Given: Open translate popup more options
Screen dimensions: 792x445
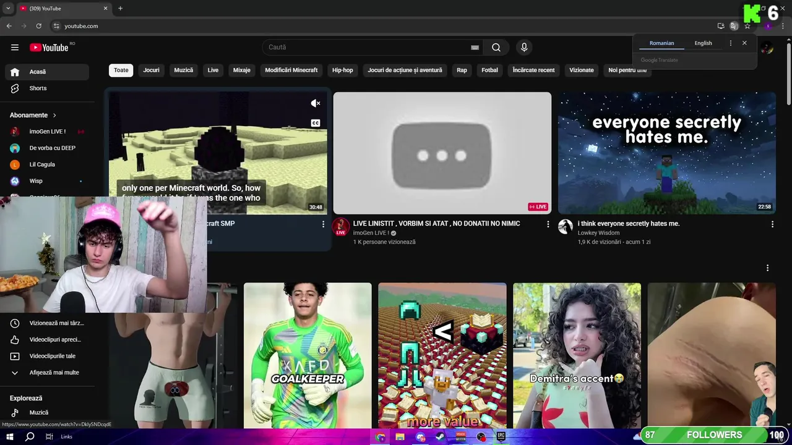Looking at the screenshot, I should pos(730,43).
